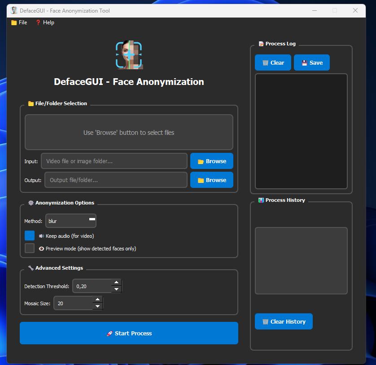Screen dimensions: 376x365
Task: Open the File menu
Action: (x=19, y=22)
